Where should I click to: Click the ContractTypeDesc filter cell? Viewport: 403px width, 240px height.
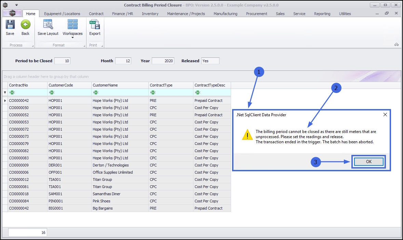coord(212,93)
